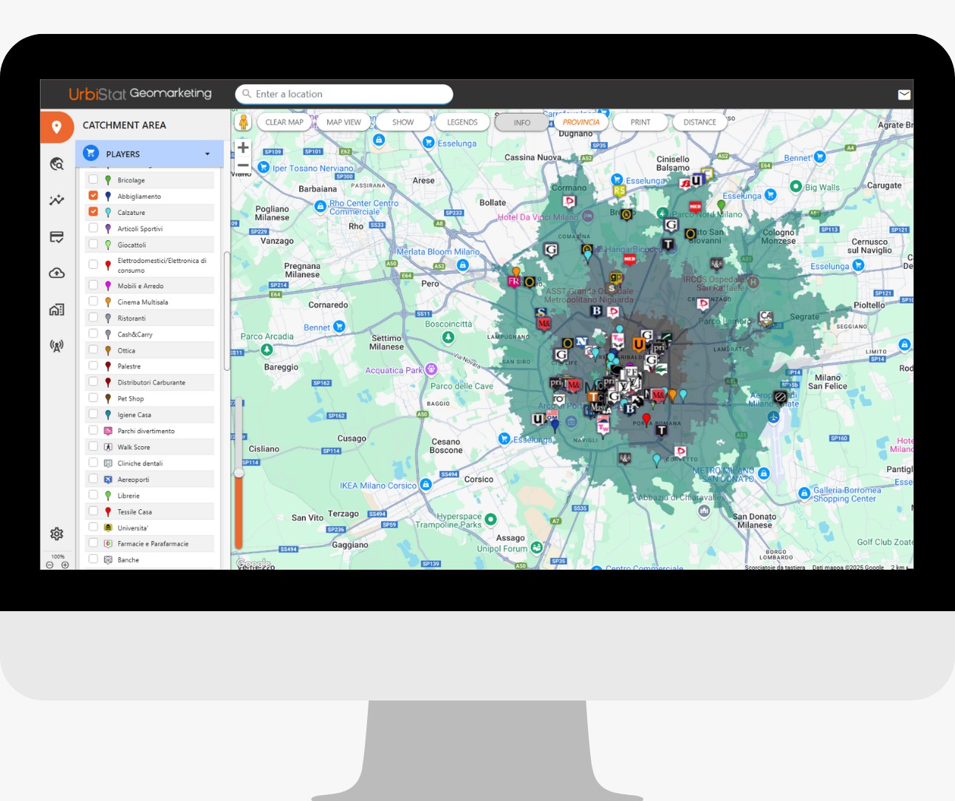Screen dimensions: 955x801
Task: Click the INFO button
Action: 522,123
